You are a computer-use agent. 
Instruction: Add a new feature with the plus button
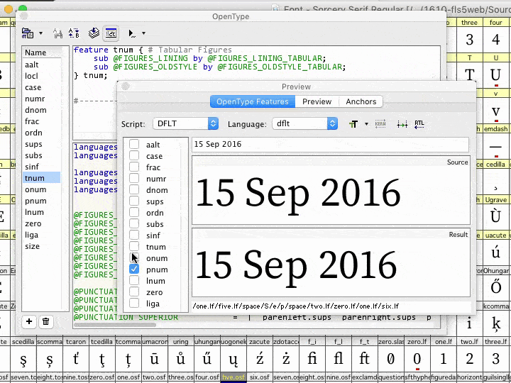point(29,321)
